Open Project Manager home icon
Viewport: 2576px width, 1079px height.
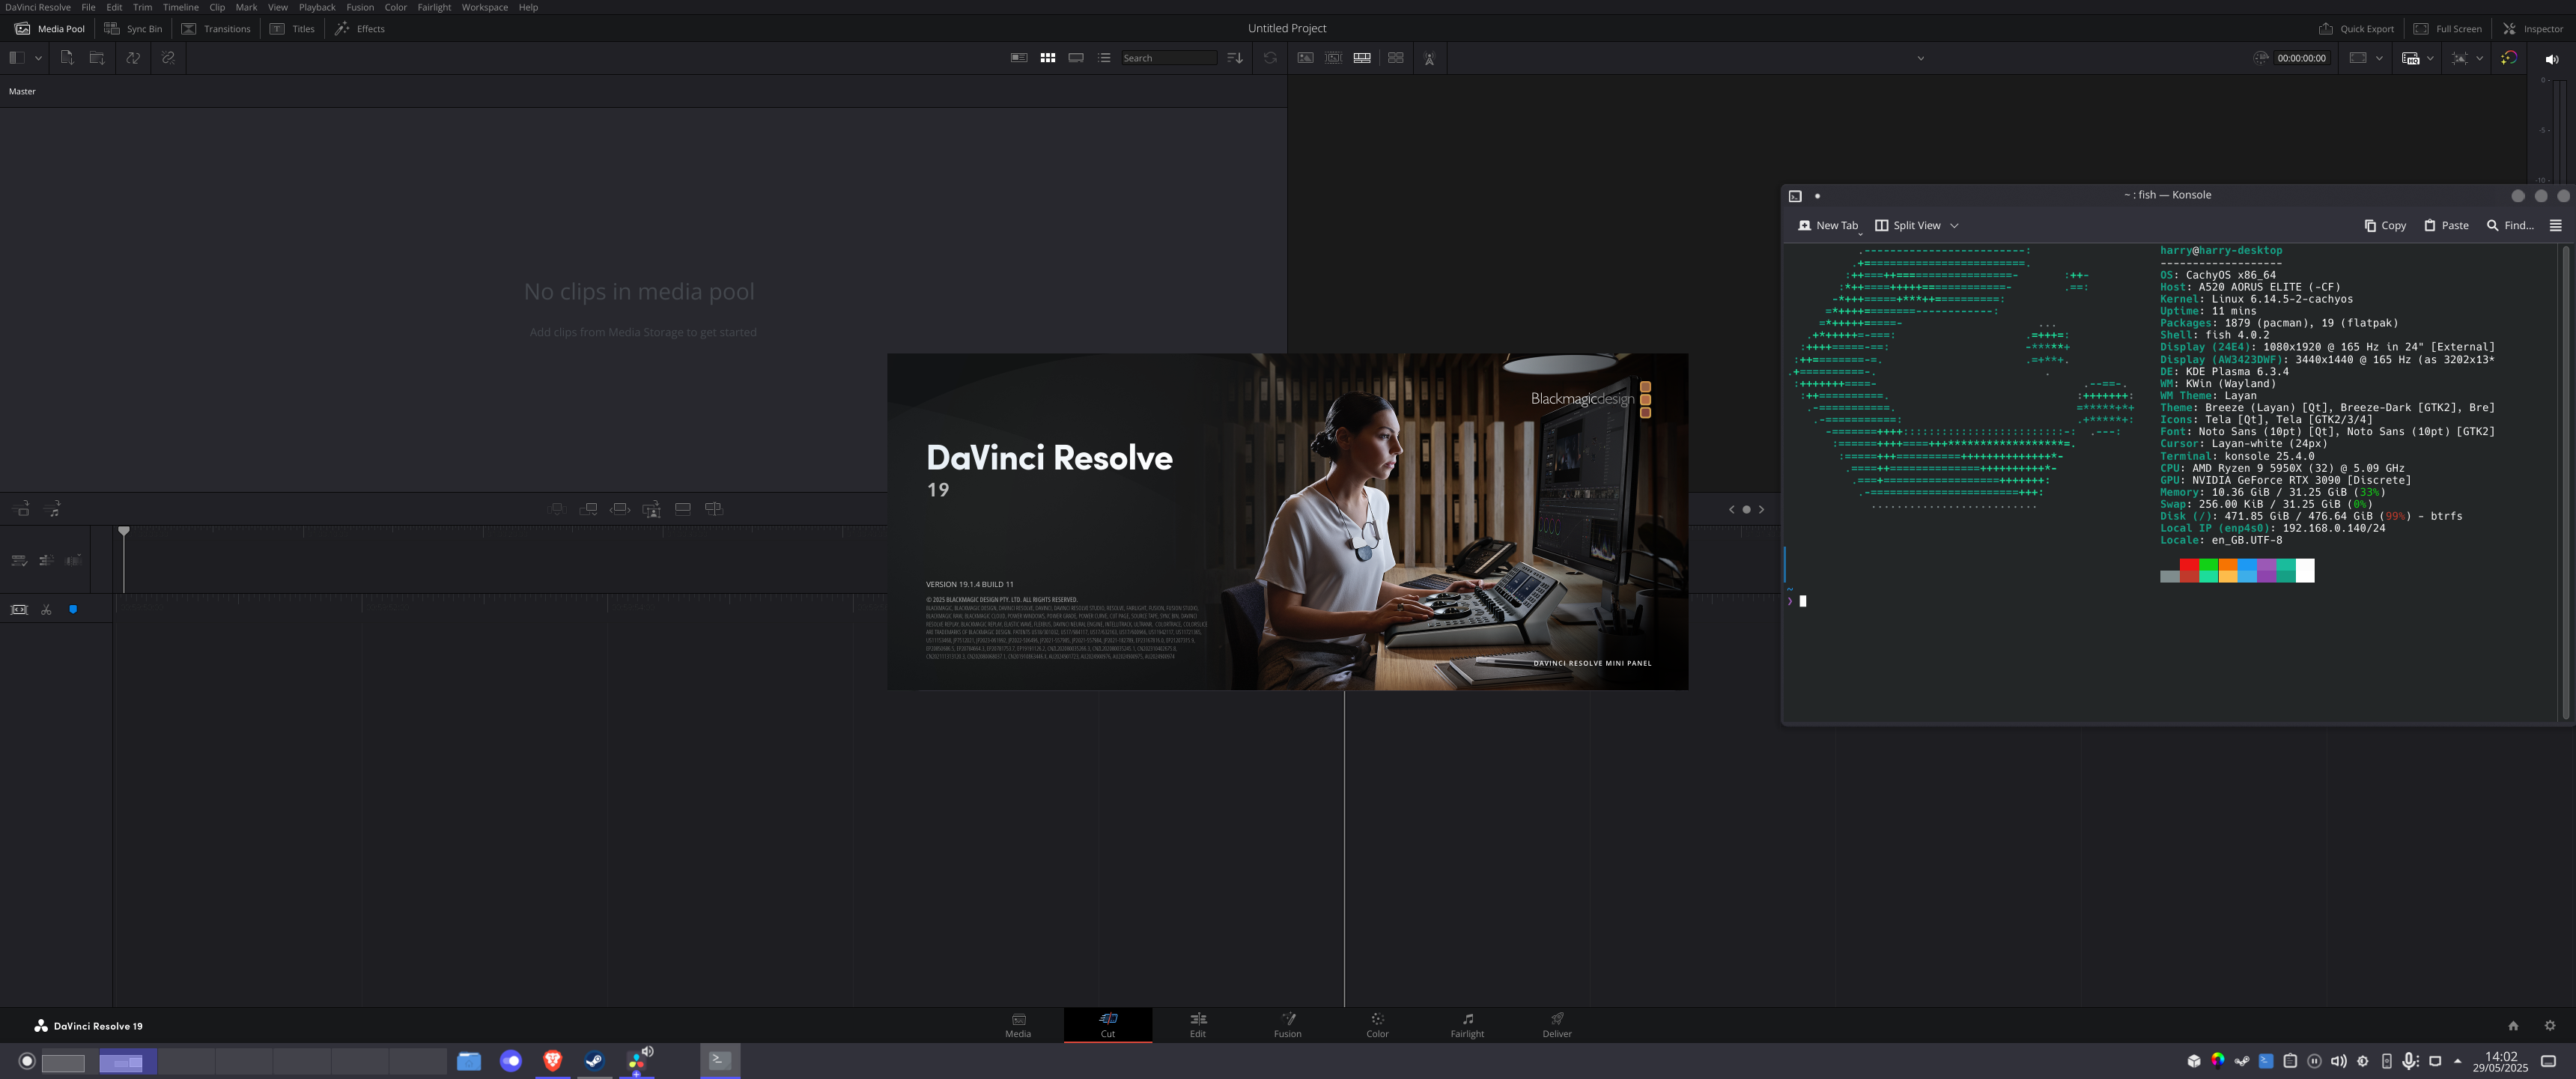point(2513,1025)
